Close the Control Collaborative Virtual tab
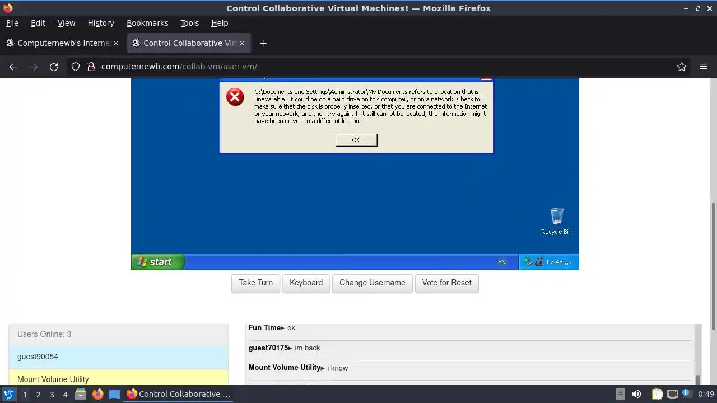The width and height of the screenshot is (717, 403). click(242, 43)
